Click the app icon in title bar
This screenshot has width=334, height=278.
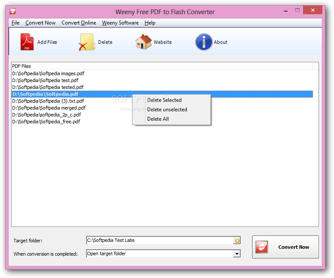(13, 11)
